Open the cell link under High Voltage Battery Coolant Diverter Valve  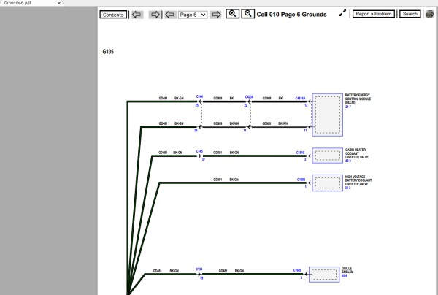tap(347, 188)
